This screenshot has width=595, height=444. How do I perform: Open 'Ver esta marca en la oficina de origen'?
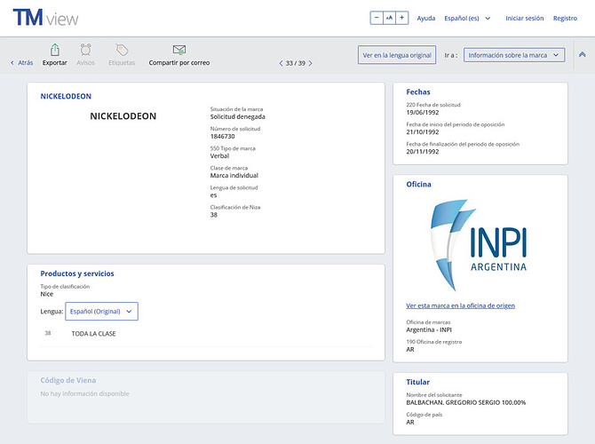point(460,305)
